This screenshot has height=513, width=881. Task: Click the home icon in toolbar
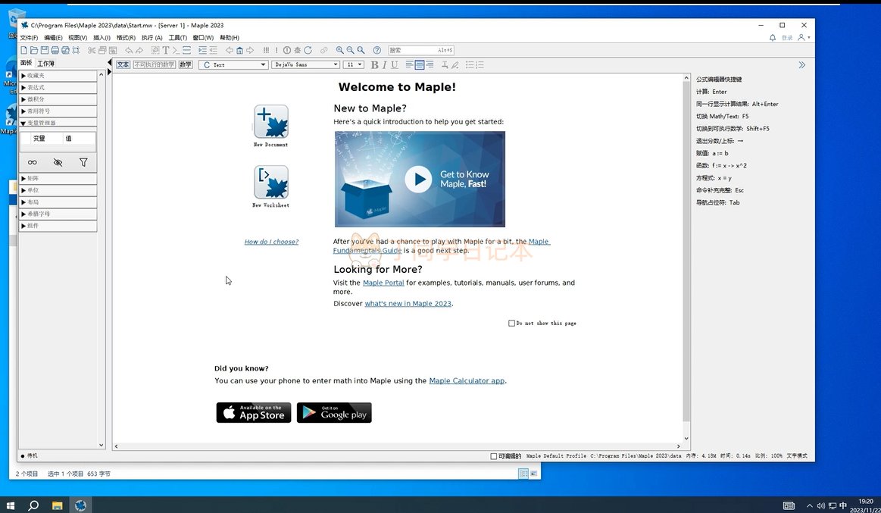pos(239,51)
